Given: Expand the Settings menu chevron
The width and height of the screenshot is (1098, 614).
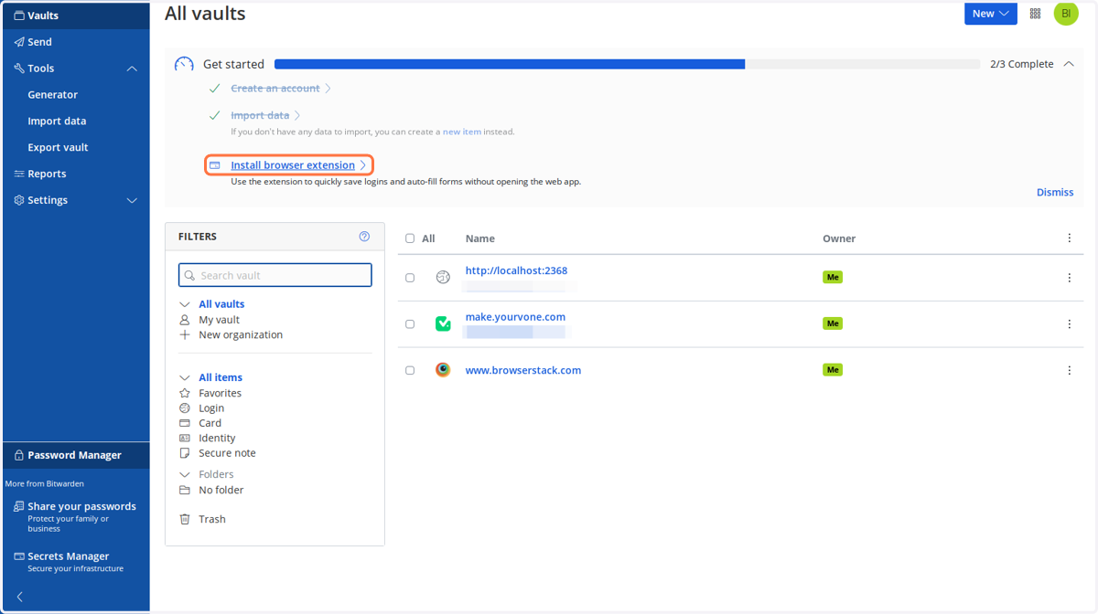Looking at the screenshot, I should tap(132, 200).
